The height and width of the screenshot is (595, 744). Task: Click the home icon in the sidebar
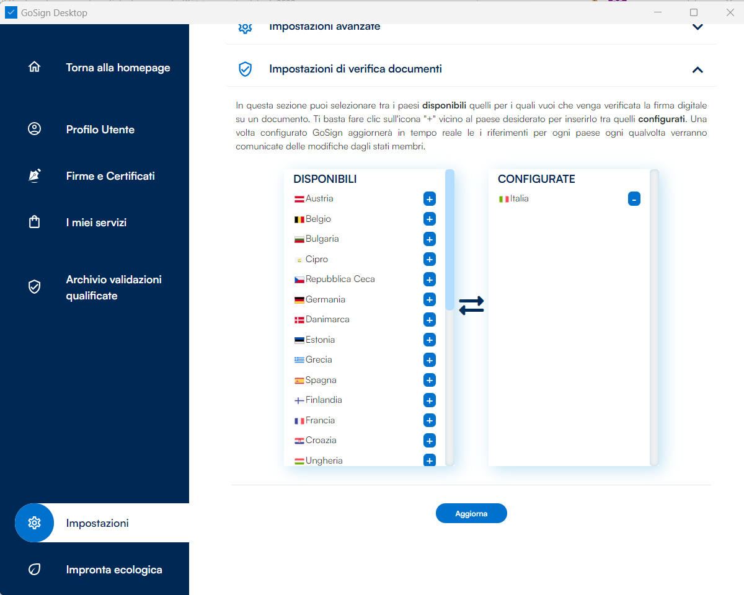(x=35, y=68)
